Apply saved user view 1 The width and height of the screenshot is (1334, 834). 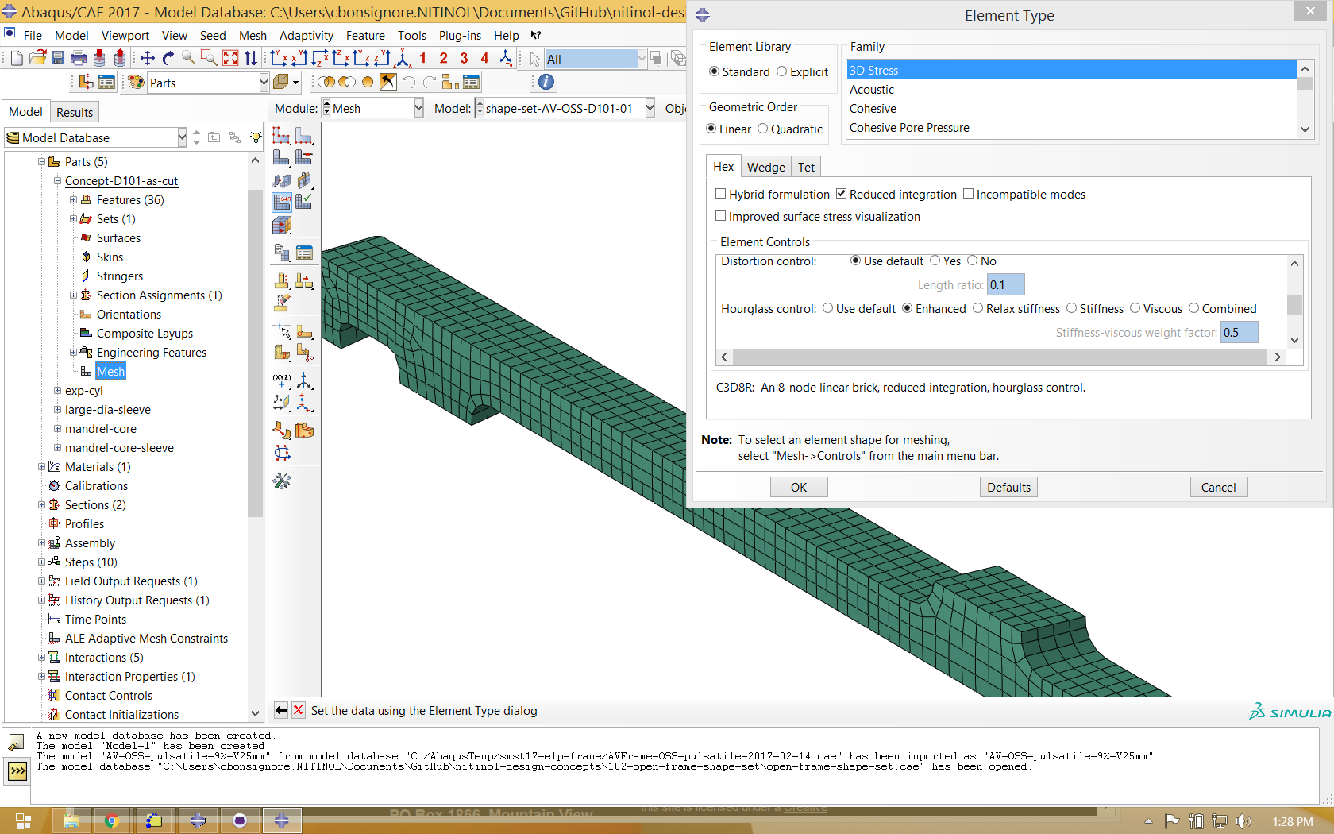[x=423, y=58]
